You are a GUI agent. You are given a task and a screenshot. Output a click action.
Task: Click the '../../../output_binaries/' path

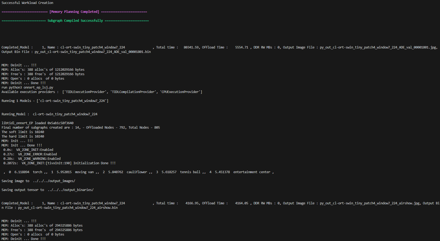point(70,190)
